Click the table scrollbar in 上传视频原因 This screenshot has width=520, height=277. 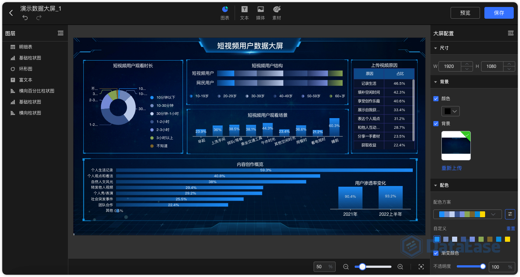tap(414, 110)
